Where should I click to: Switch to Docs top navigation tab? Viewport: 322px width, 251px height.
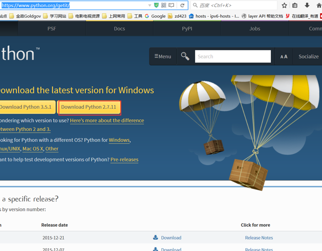(119, 29)
